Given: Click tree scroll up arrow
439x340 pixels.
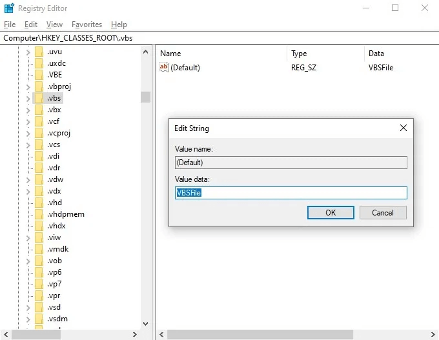Looking at the screenshot, I should pos(146,52).
